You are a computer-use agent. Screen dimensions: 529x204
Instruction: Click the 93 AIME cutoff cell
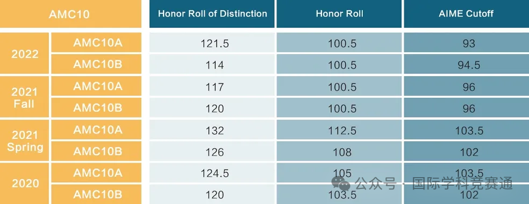pos(467,42)
